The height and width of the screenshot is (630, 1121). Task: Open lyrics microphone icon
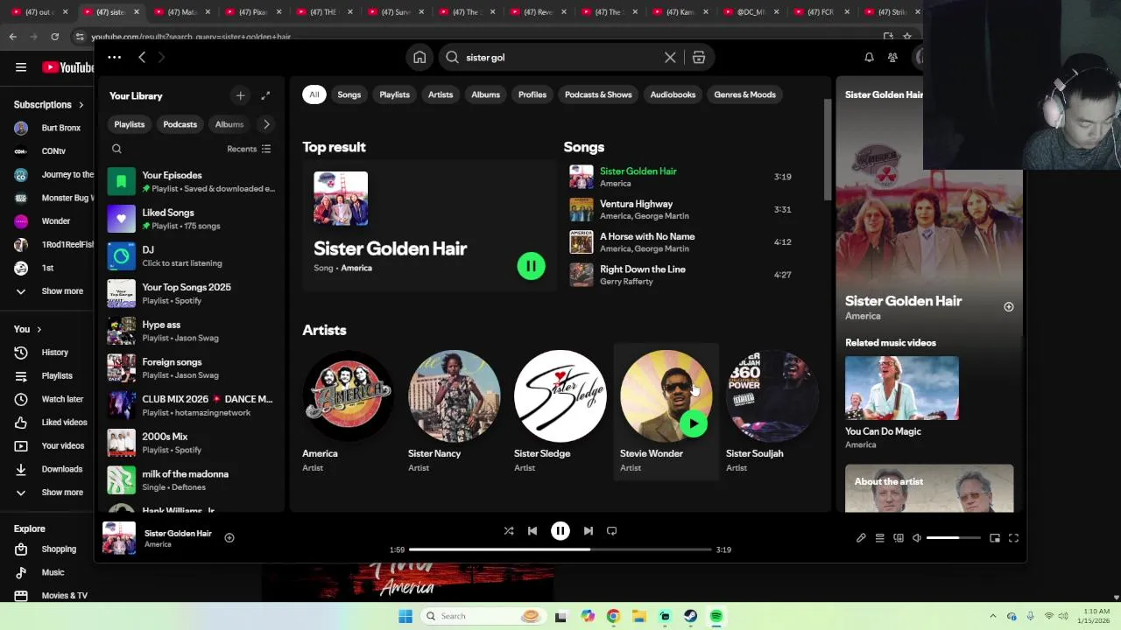[x=861, y=538]
